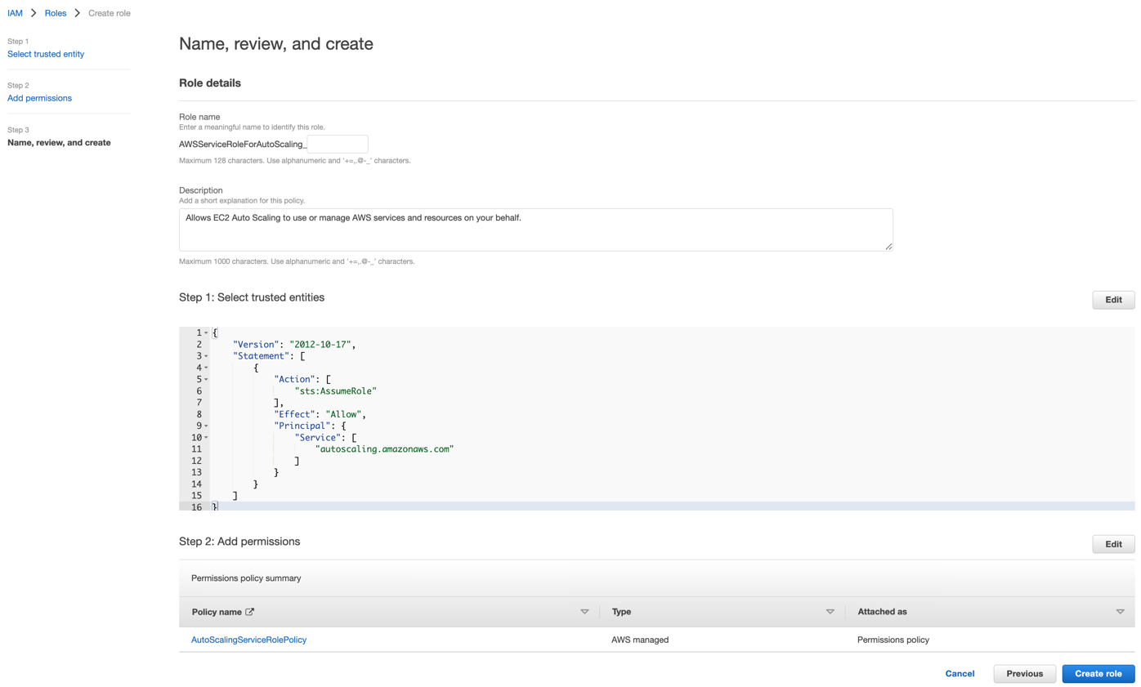Image resolution: width=1141 pixels, height=687 pixels.
Task: Click the Cancel link
Action: coord(960,674)
